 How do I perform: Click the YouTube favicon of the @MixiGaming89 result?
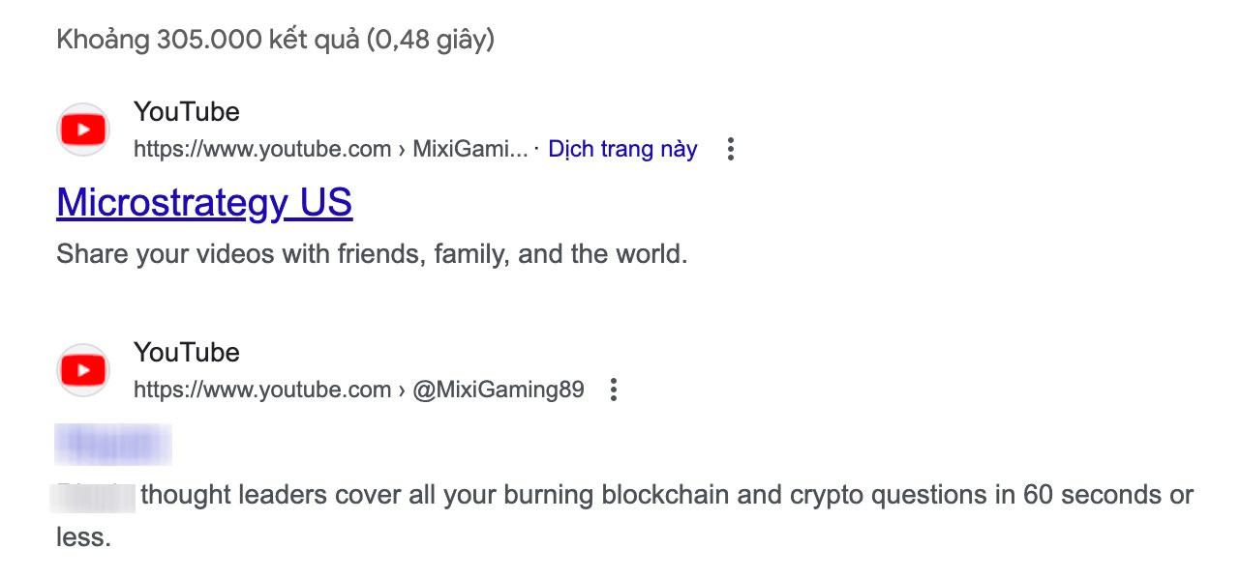pos(83,370)
